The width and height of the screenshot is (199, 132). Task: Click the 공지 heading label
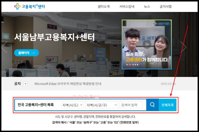[x=17, y=84]
